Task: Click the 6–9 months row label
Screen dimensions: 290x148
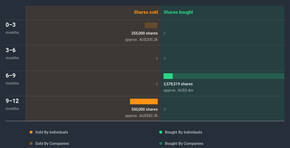Action: pyautogui.click(x=12, y=79)
